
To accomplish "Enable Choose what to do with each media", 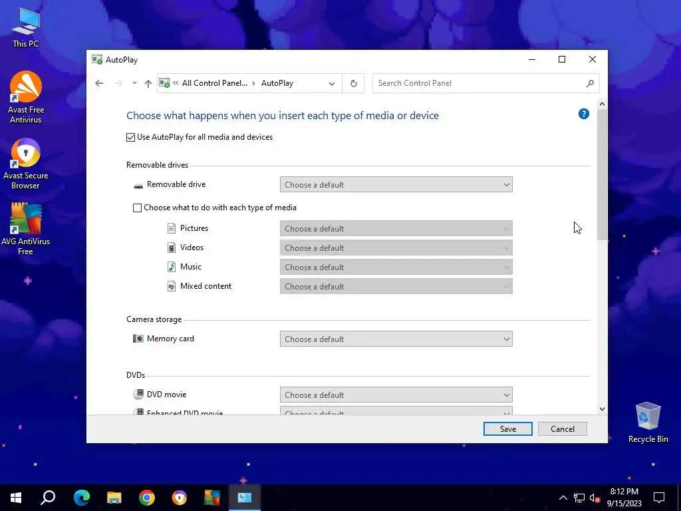I will point(137,208).
